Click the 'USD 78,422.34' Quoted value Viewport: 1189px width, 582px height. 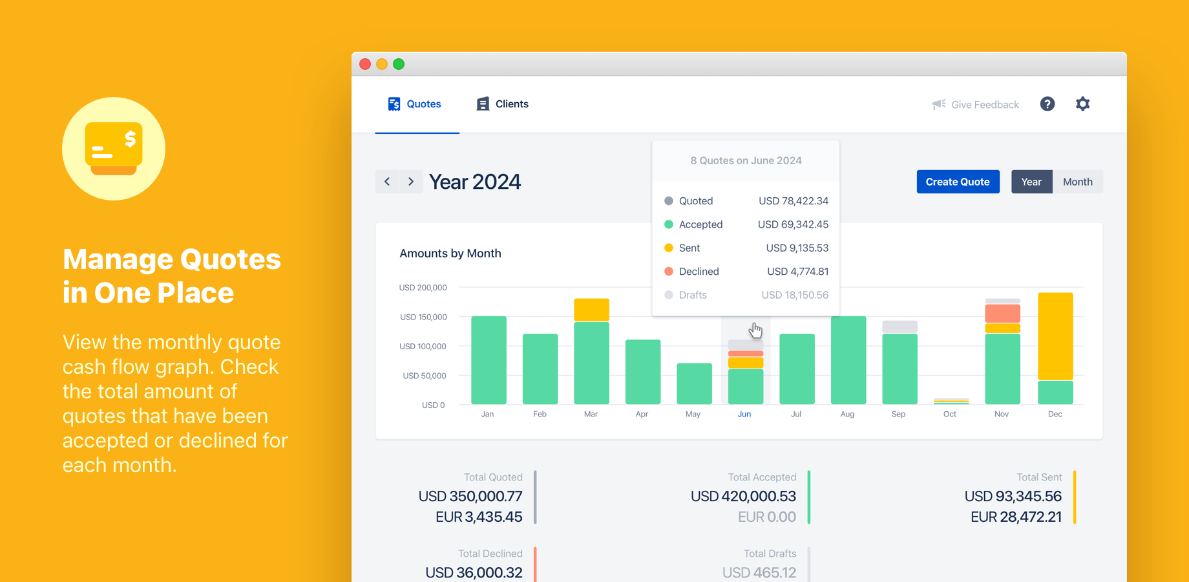(x=794, y=201)
